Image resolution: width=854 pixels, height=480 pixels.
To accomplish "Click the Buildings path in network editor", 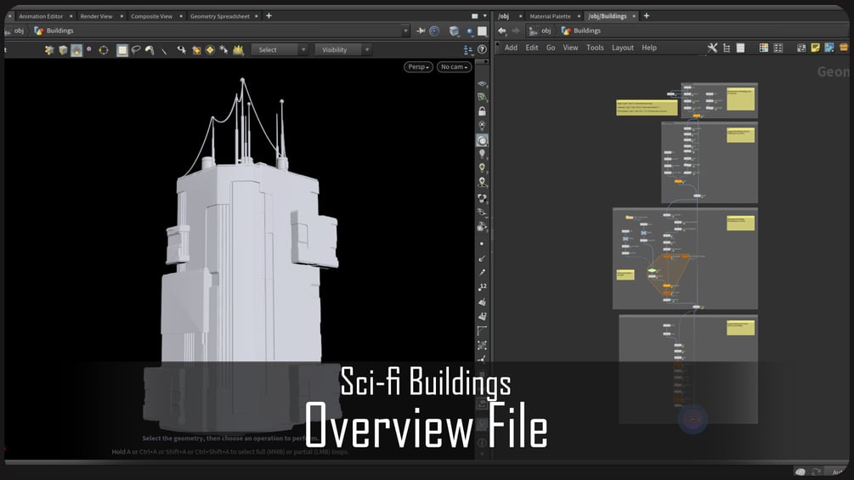I will [587, 31].
